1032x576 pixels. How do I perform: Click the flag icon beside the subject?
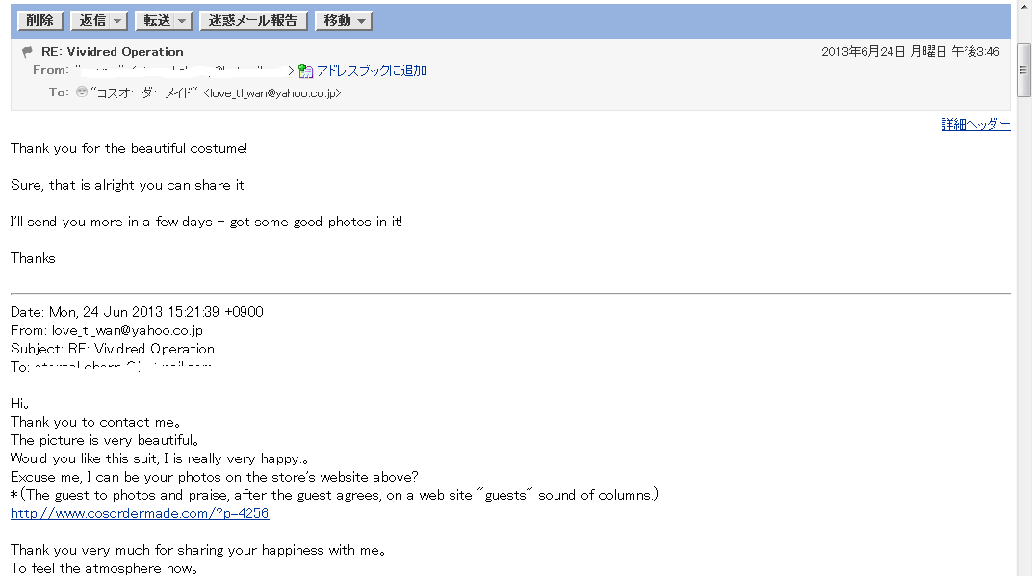pyautogui.click(x=27, y=51)
